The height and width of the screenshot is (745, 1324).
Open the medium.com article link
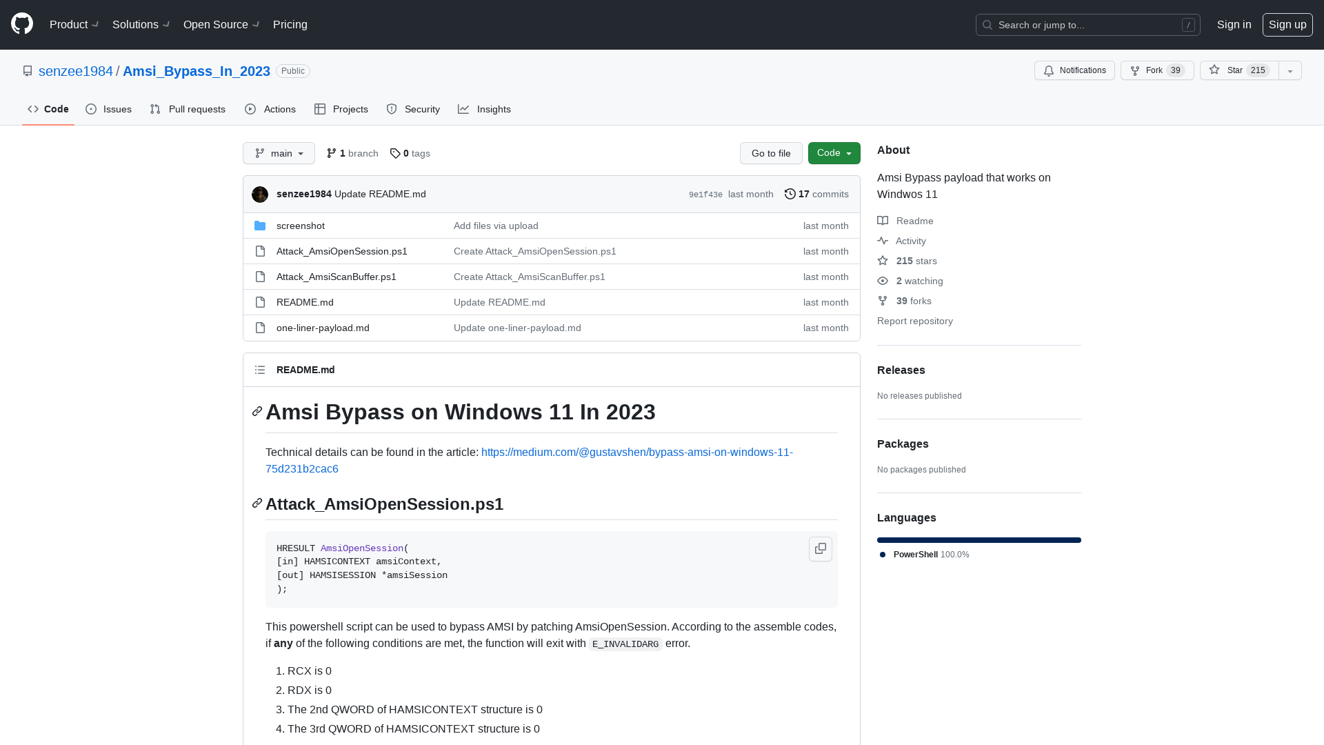[529, 460]
